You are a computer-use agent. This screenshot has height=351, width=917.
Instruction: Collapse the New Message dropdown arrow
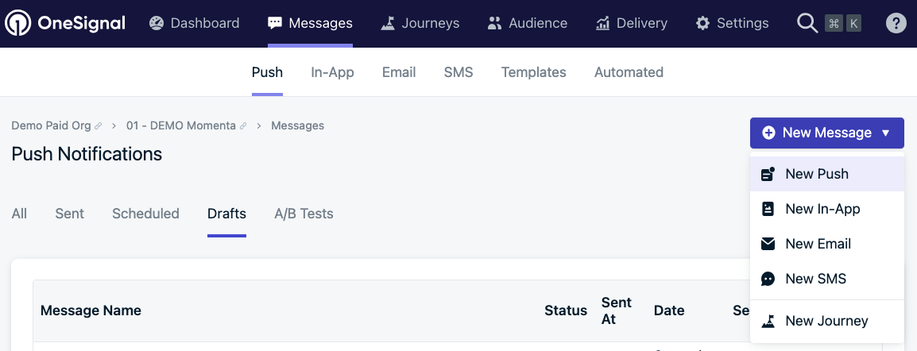(x=886, y=133)
